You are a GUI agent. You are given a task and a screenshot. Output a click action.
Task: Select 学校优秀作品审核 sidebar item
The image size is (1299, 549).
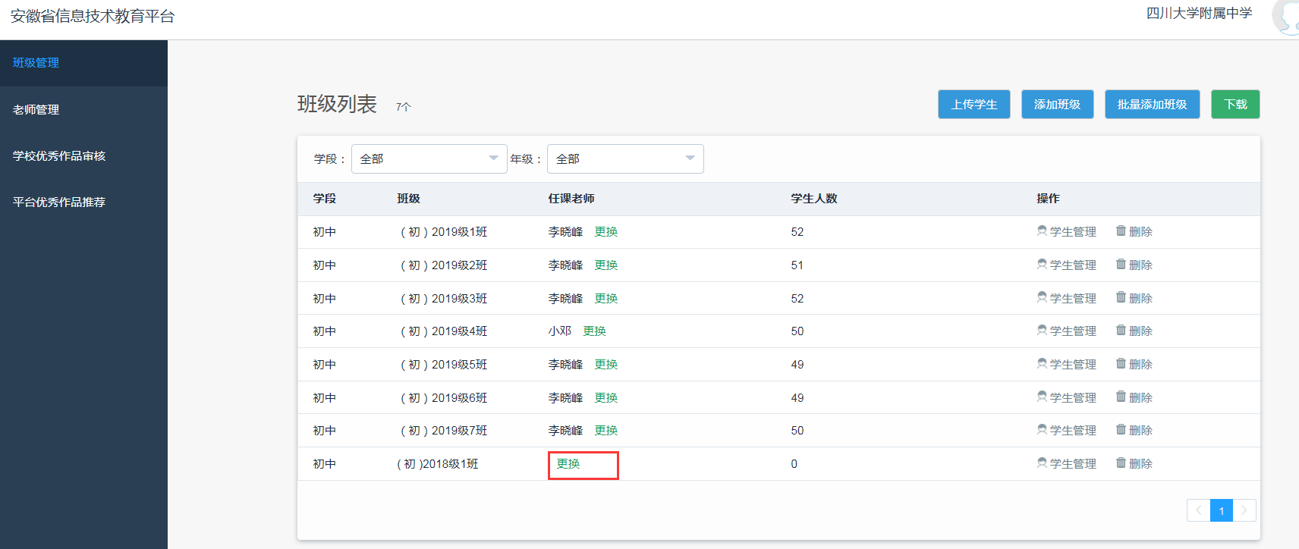pos(59,156)
